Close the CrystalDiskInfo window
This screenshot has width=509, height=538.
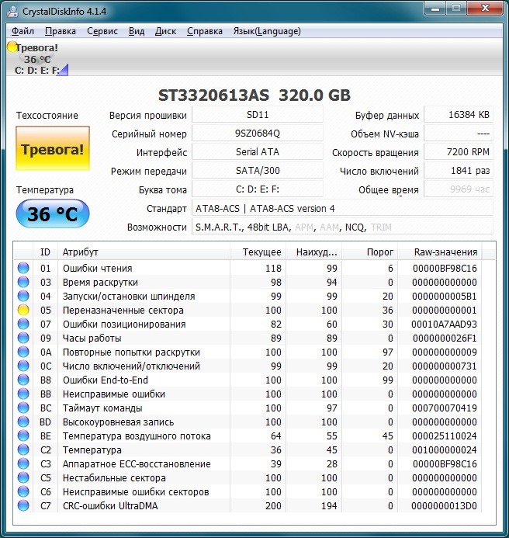pos(485,9)
